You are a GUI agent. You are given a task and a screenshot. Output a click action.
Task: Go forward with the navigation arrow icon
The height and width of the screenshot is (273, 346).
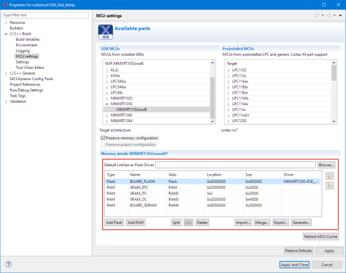(329, 15)
